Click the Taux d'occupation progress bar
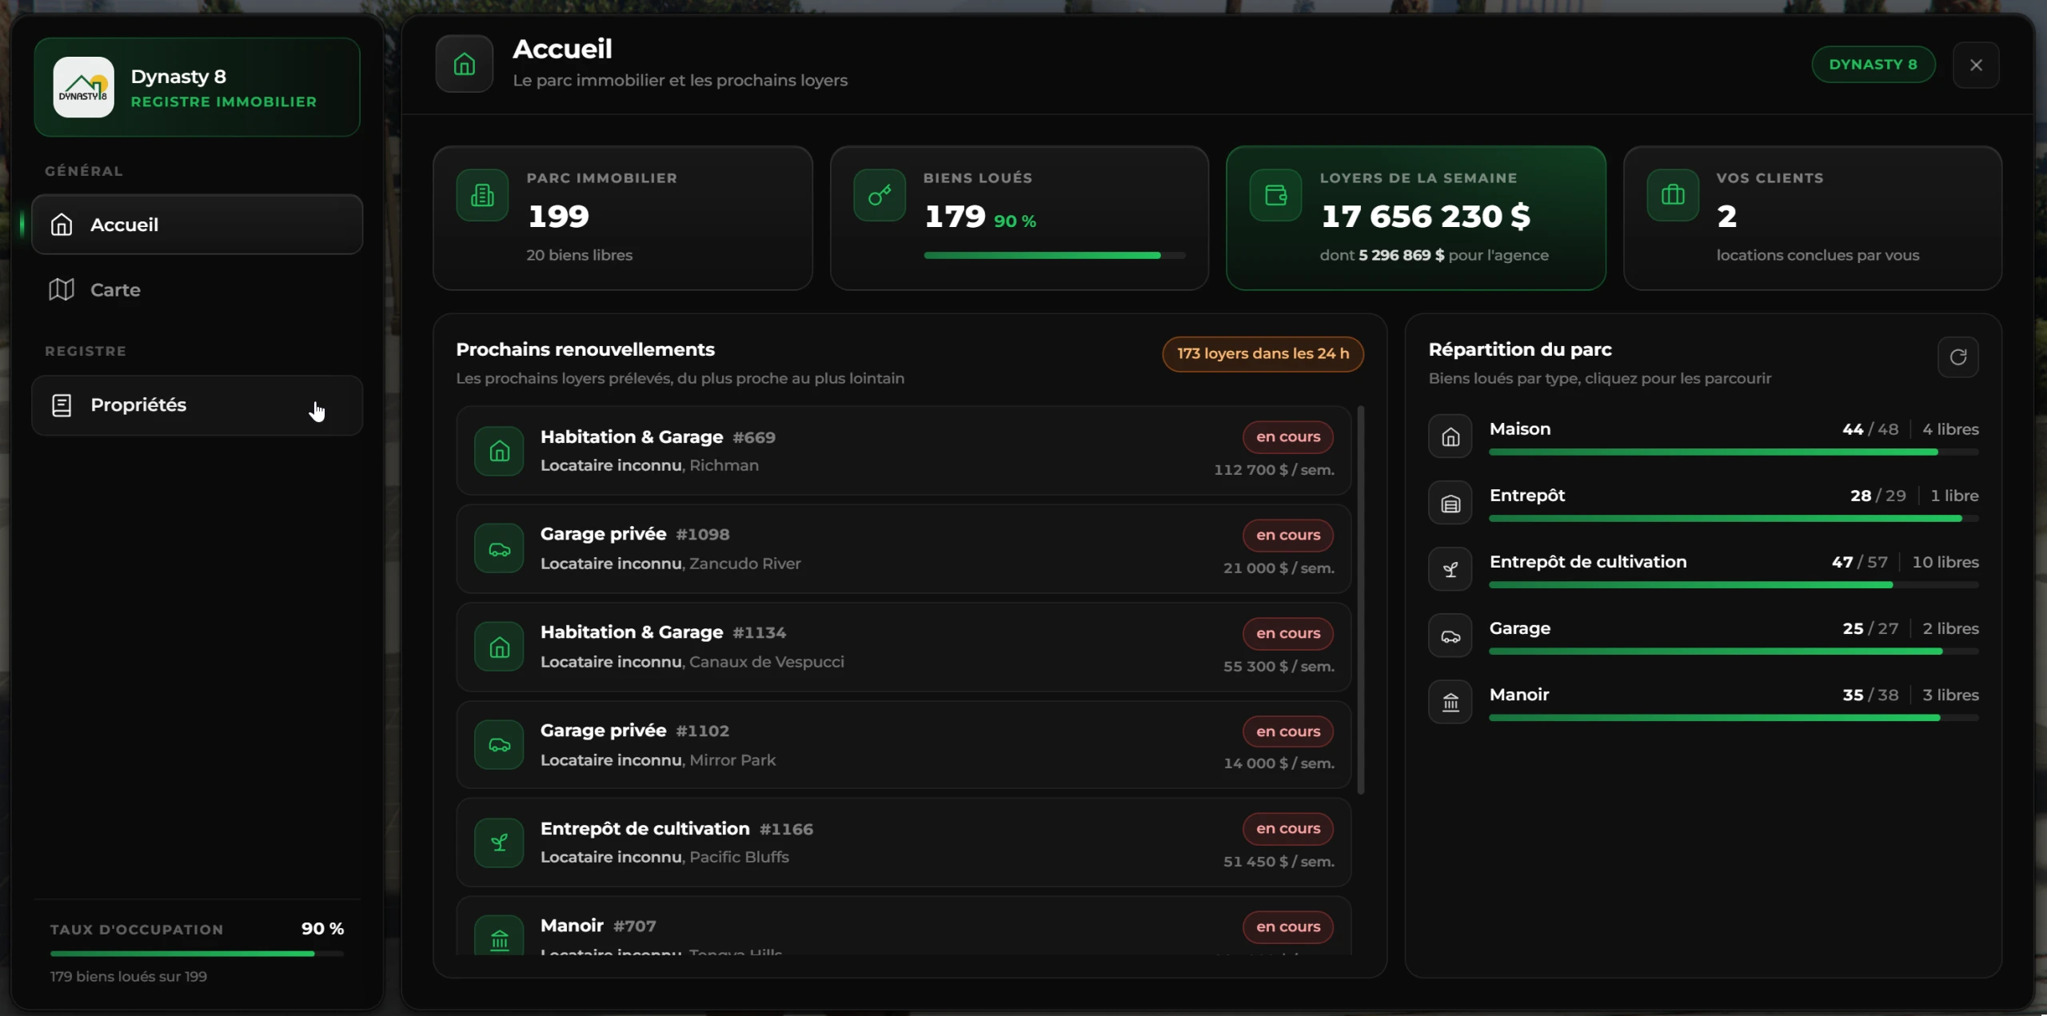The width and height of the screenshot is (2047, 1016). pos(197,954)
